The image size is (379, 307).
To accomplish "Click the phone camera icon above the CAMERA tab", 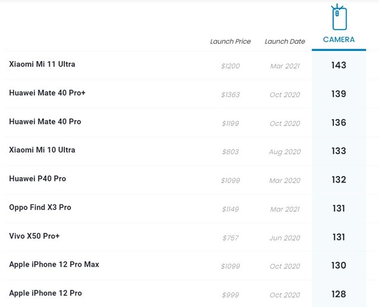I will pos(339,18).
